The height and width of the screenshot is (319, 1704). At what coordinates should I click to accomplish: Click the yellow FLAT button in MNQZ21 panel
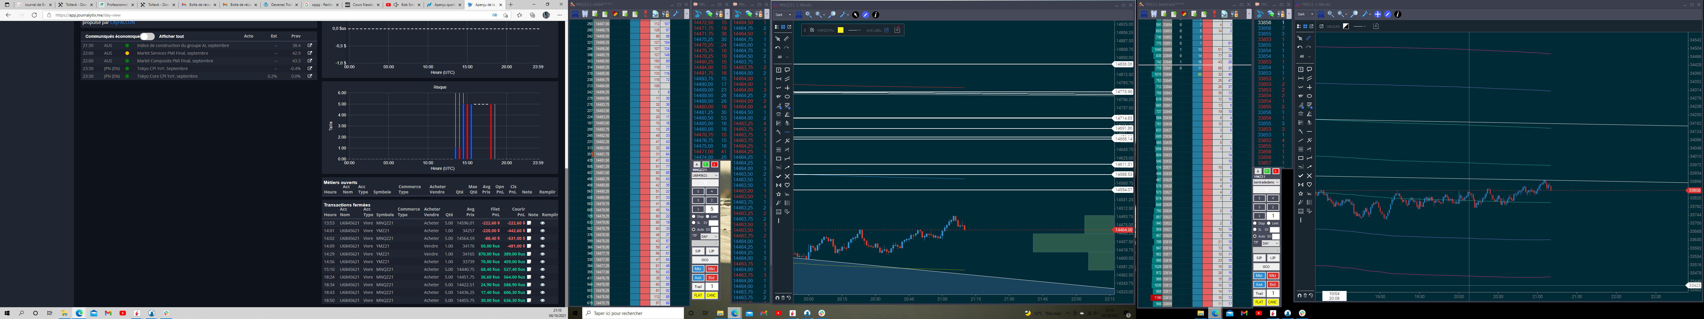(x=698, y=295)
